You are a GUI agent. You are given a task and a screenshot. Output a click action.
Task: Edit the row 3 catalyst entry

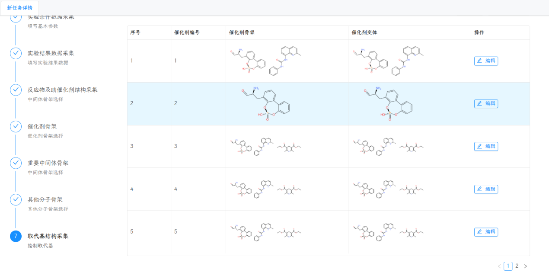click(x=486, y=147)
